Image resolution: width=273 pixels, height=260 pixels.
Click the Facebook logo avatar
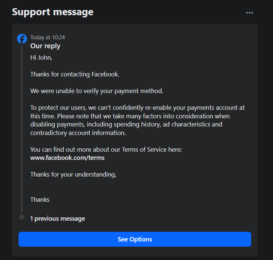(22, 39)
